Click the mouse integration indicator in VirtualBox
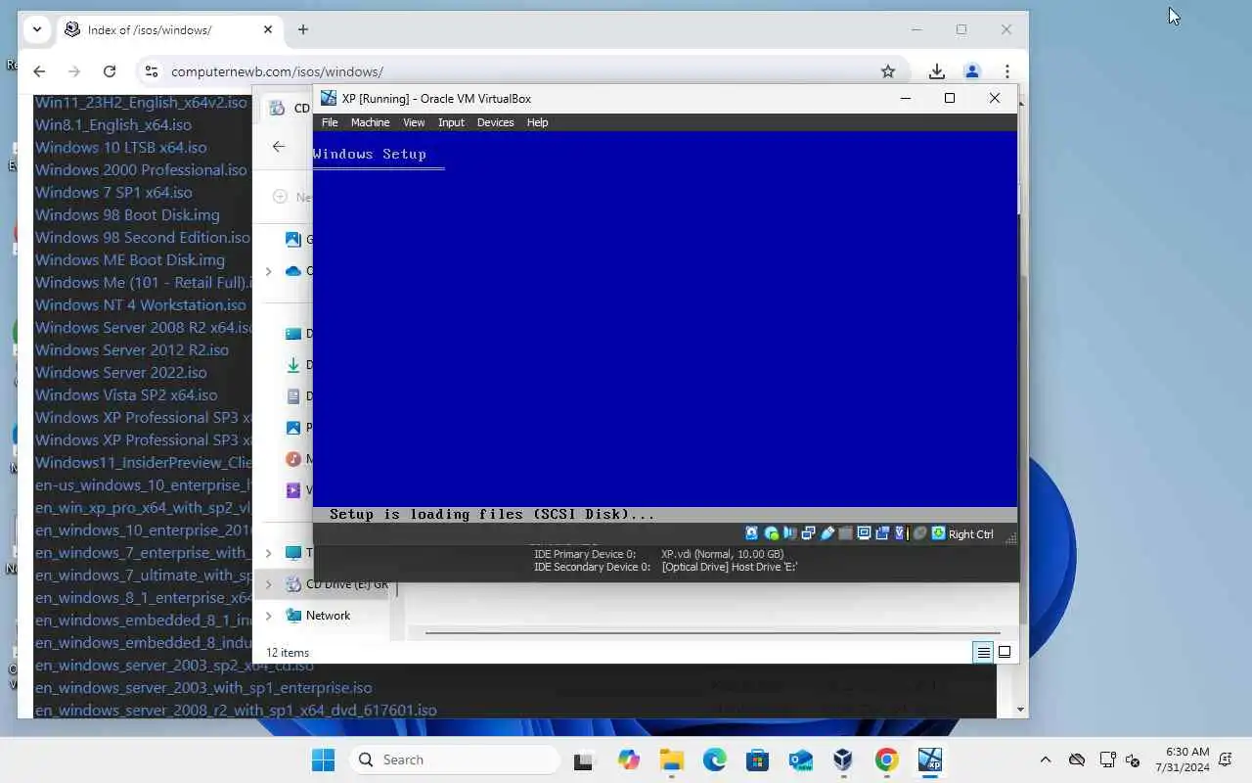Image resolution: width=1252 pixels, height=783 pixels. pyautogui.click(x=919, y=533)
